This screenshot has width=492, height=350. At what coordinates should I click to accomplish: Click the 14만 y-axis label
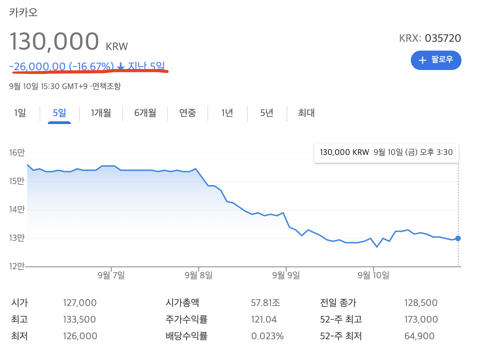click(17, 210)
